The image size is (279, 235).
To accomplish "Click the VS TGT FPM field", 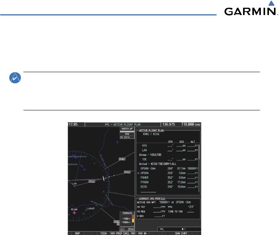I will point(159,207).
